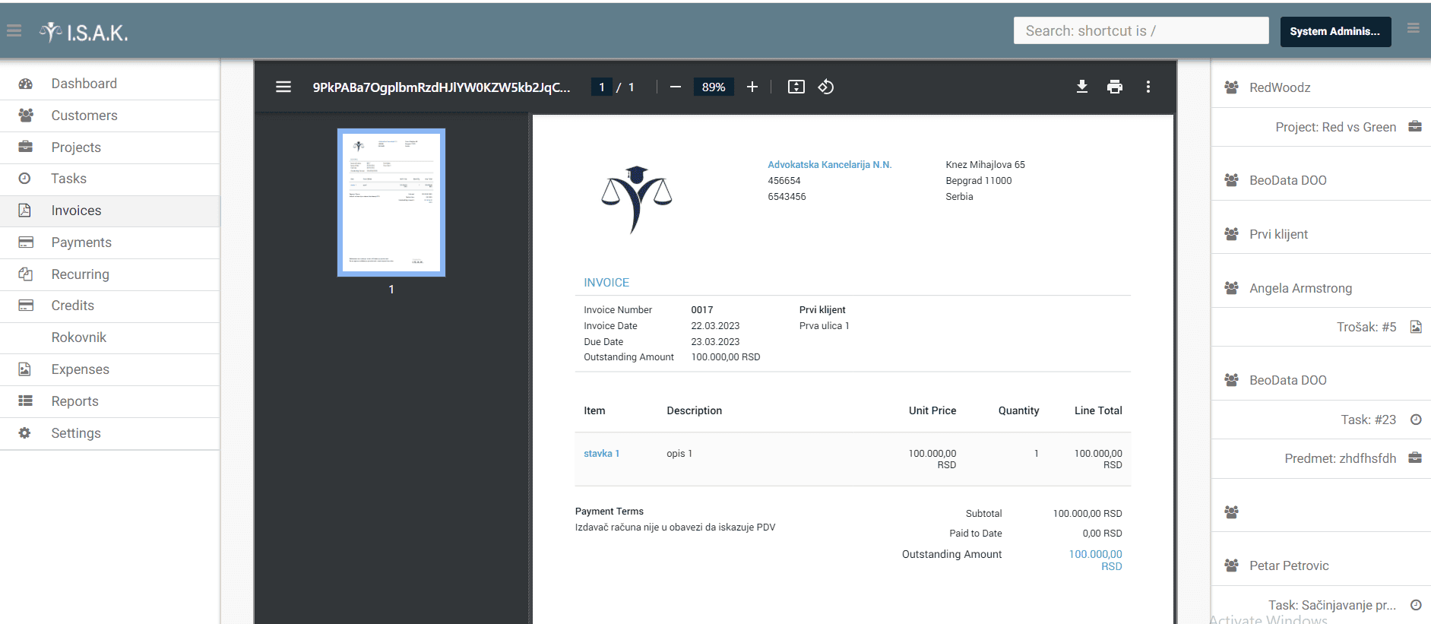Viewport: 1431px width, 624px height.
Task: Click briefcase icon next to Project: Red vs Green
Action: [x=1415, y=126]
